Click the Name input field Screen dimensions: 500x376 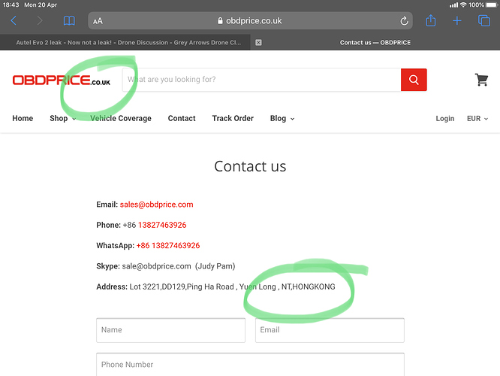[171, 330]
